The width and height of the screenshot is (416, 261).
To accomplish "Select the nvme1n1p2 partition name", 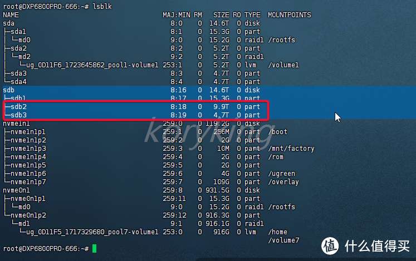I will (x=28, y=140).
